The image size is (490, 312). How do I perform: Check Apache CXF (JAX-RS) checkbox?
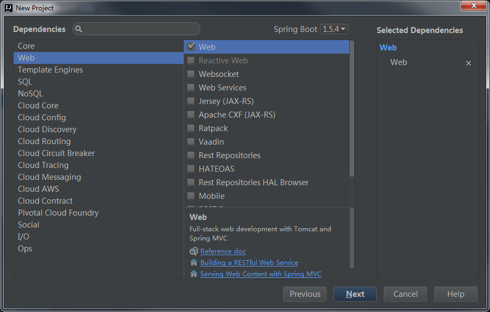[x=191, y=114]
